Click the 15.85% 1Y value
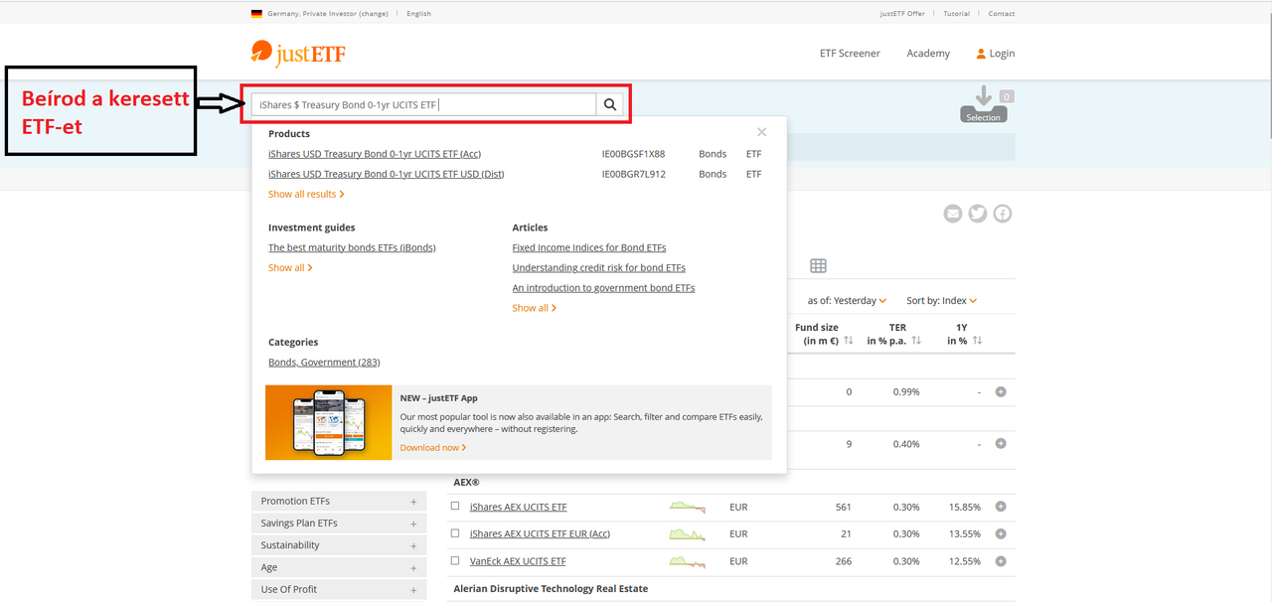This screenshot has width=1272, height=602. click(x=965, y=507)
